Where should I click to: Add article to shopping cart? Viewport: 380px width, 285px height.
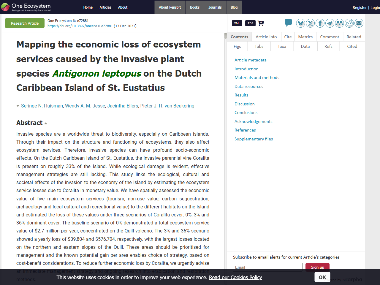[261, 23]
